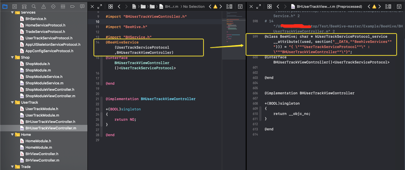
Task: Go back in left editor history
Action: (119, 6)
